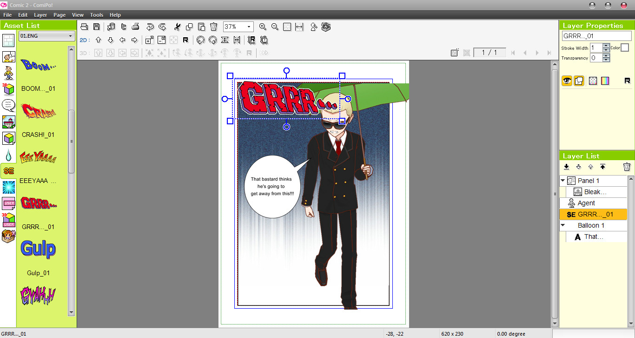Screen dimensions: 635x338
Task: Open the Tools menu
Action: [96, 14]
